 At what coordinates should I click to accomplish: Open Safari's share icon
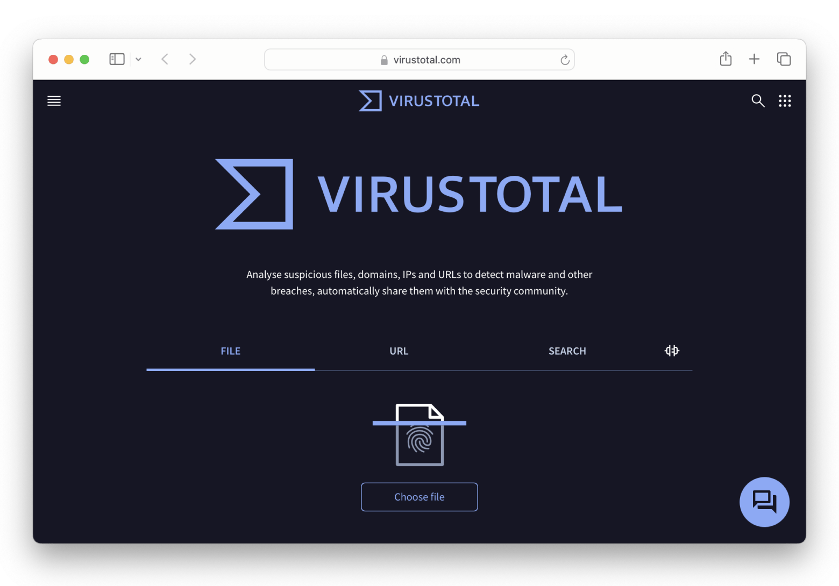pos(726,59)
